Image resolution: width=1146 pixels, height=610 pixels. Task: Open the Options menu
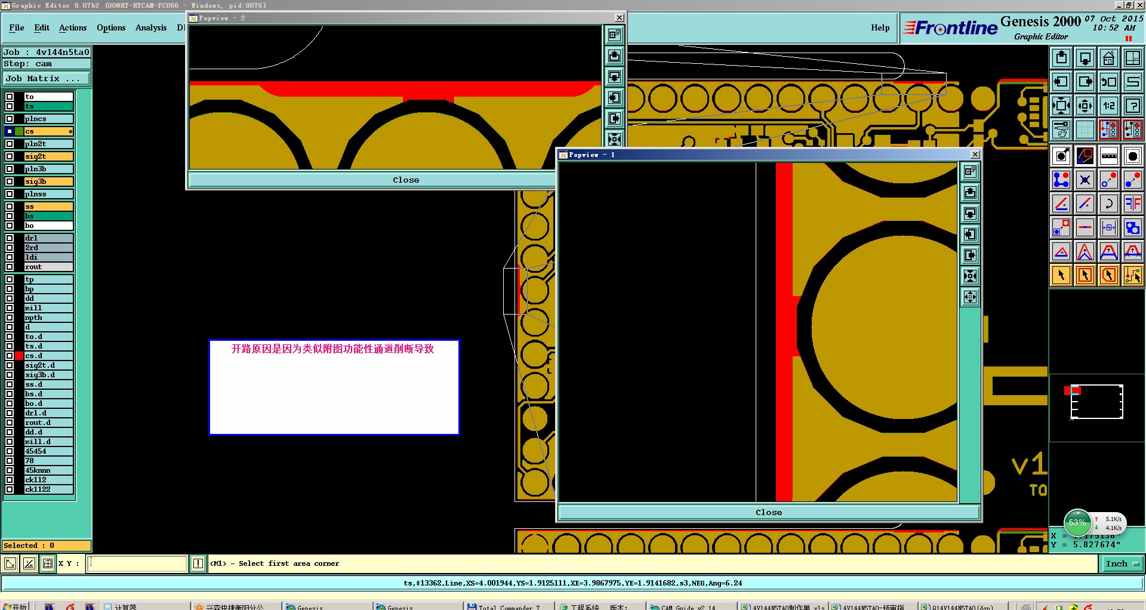click(x=111, y=27)
